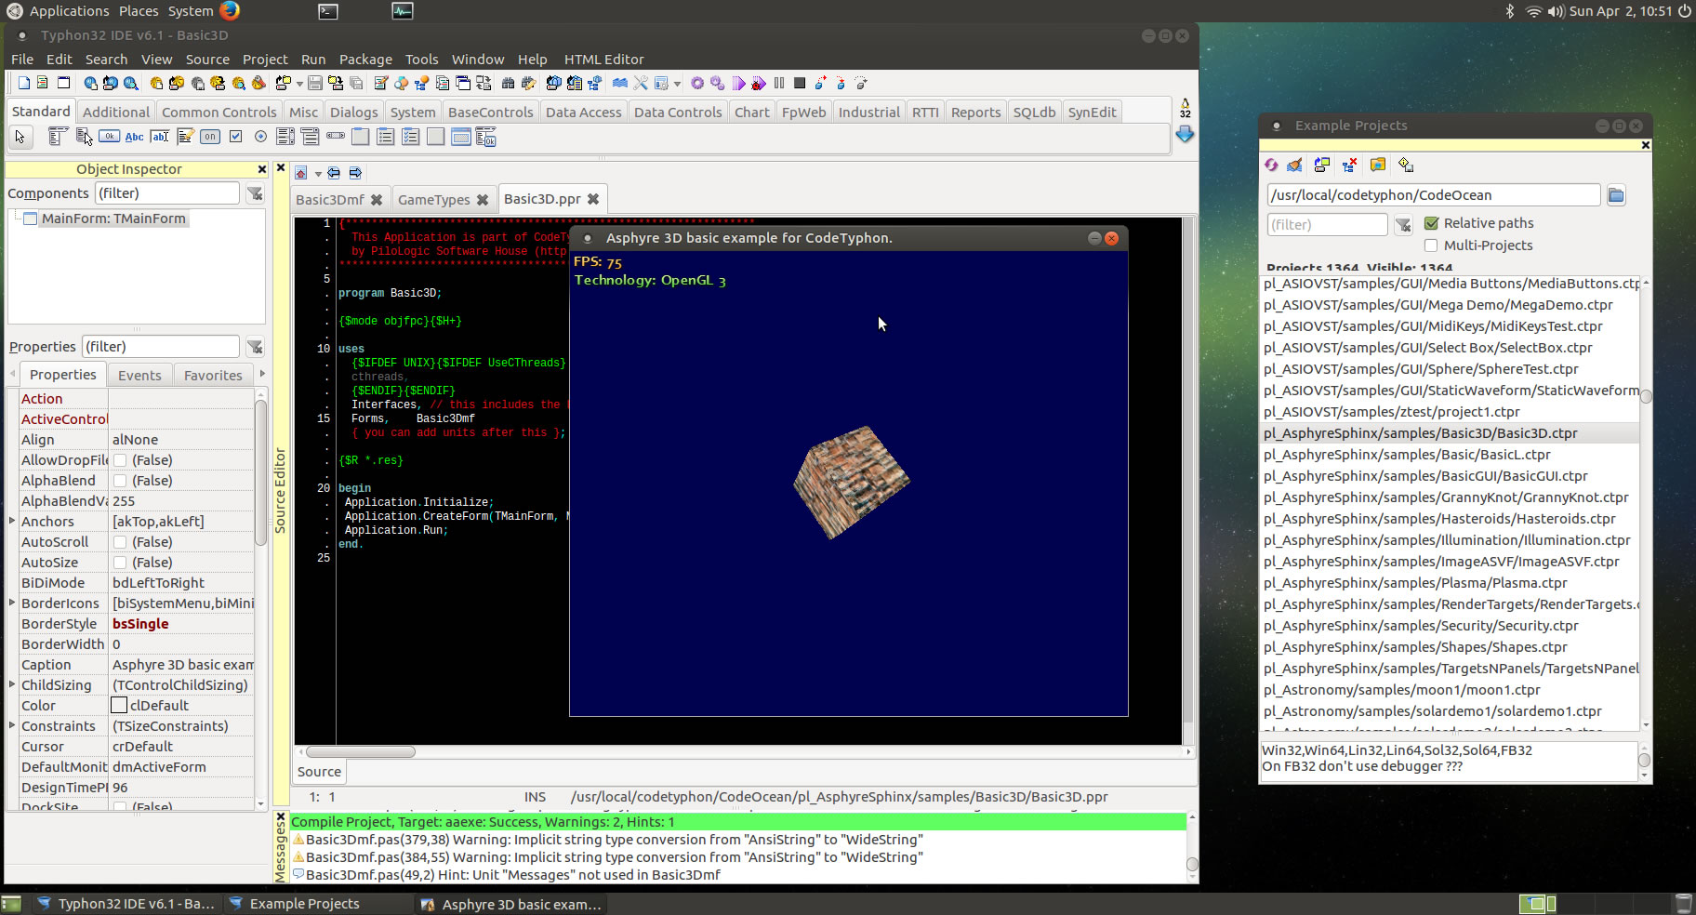Viewport: 1696px width, 915px height.
Task: Switch to the Common Controls palette tab
Action: pyautogui.click(x=219, y=112)
